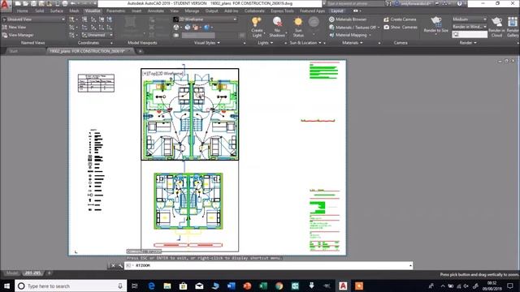The image size is (520, 292).
Task: Click New View
Action: [14, 27]
